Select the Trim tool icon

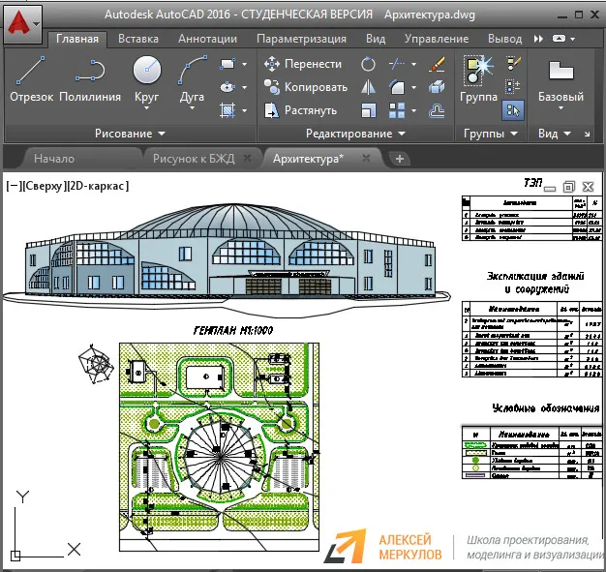click(397, 64)
